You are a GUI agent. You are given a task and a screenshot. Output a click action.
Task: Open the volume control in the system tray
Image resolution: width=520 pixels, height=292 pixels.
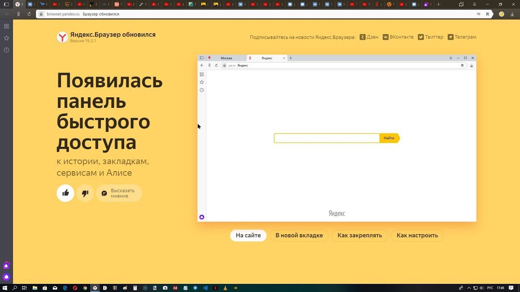pyautogui.click(x=481, y=288)
